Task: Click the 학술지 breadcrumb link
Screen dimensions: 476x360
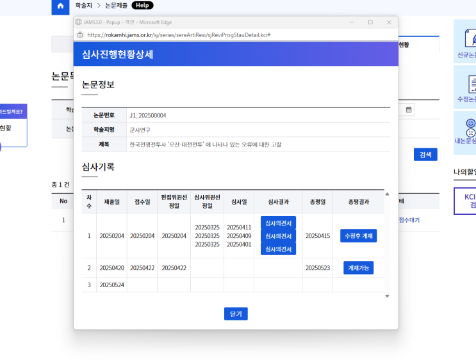Action: click(84, 6)
